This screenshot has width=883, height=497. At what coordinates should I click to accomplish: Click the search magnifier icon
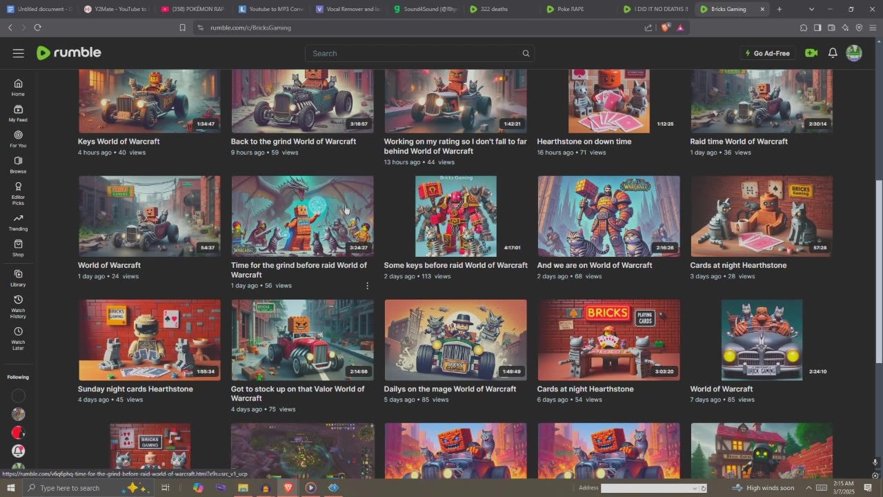pos(526,53)
